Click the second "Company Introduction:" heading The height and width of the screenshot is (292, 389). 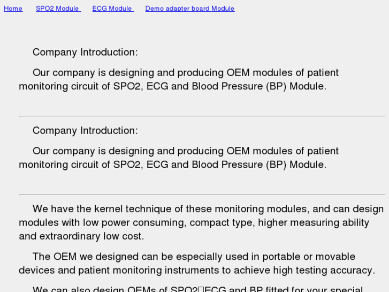[85, 131]
